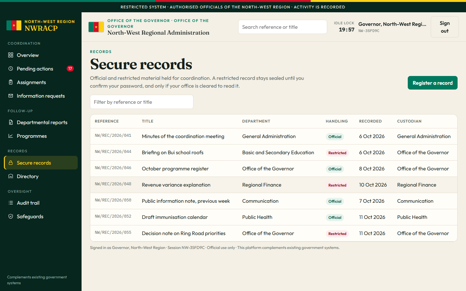Click the idle lock timer 19:57
The image size is (466, 291).
[347, 30]
